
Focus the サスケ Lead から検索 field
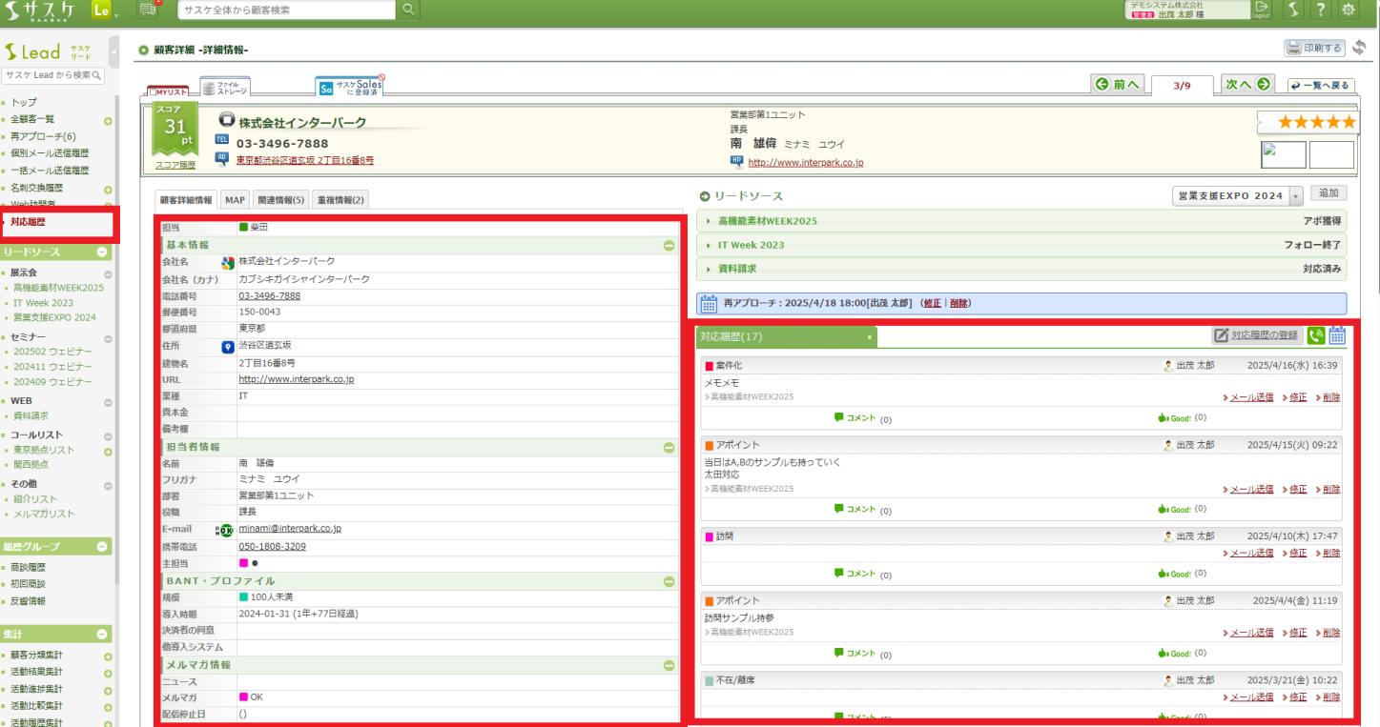click(x=52, y=74)
